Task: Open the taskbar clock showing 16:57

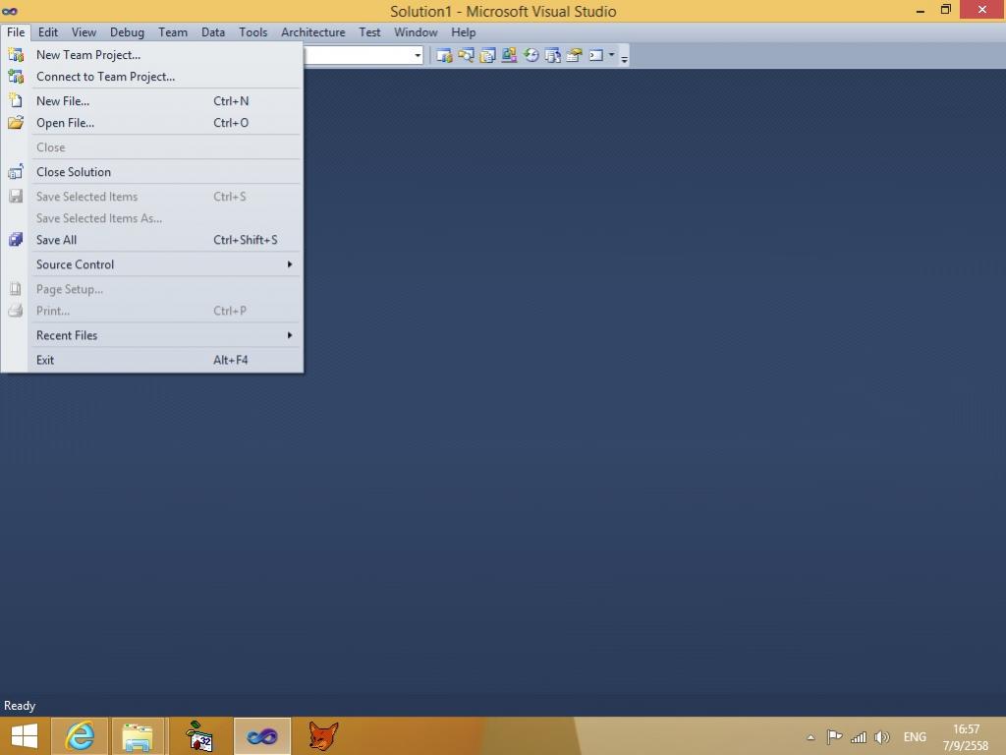Action: click(966, 737)
